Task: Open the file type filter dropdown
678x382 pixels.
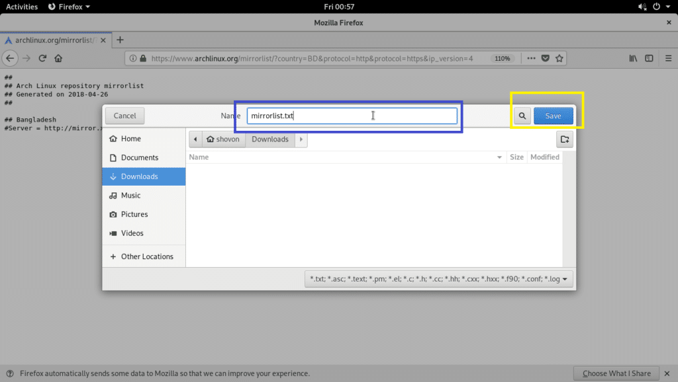Action: coord(439,279)
